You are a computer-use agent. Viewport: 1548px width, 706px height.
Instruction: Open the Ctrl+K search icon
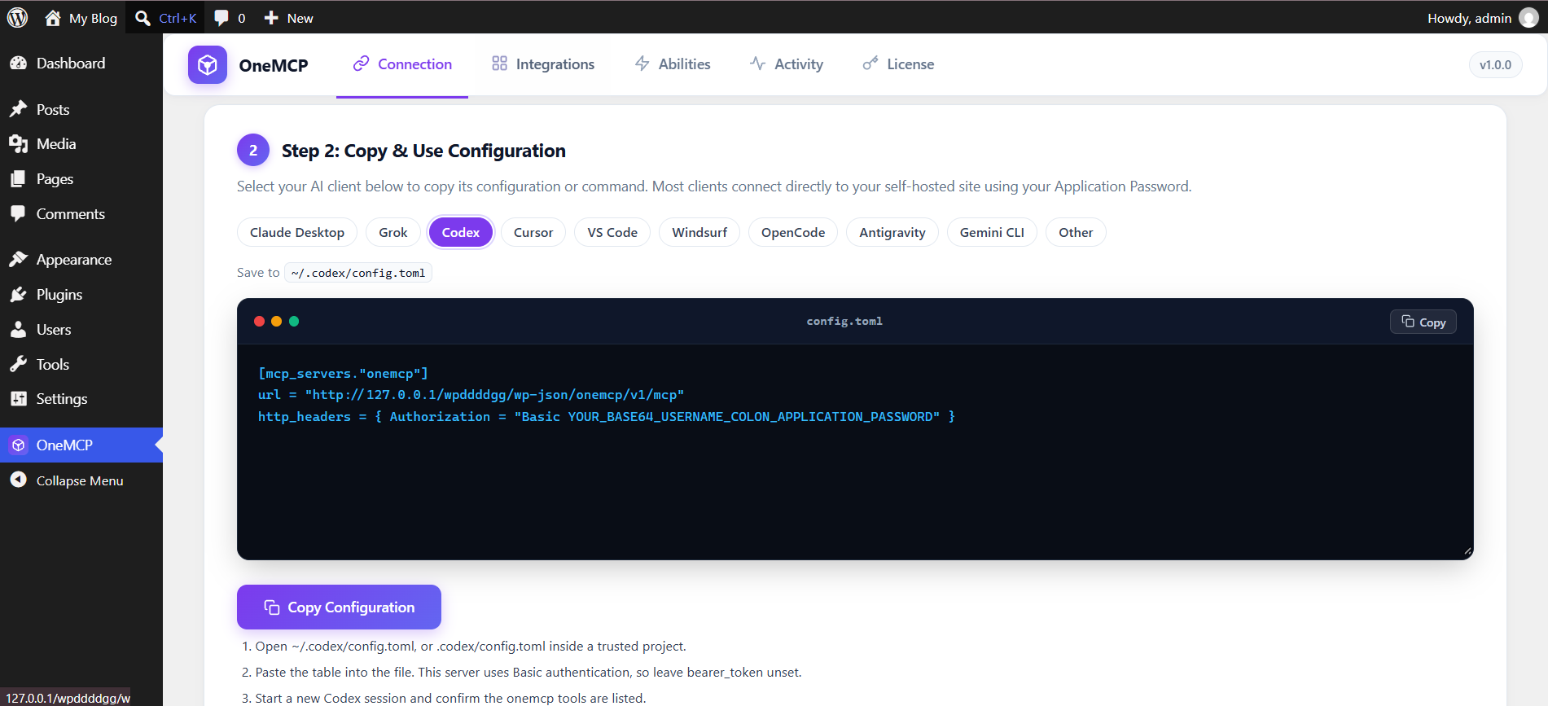(x=143, y=18)
